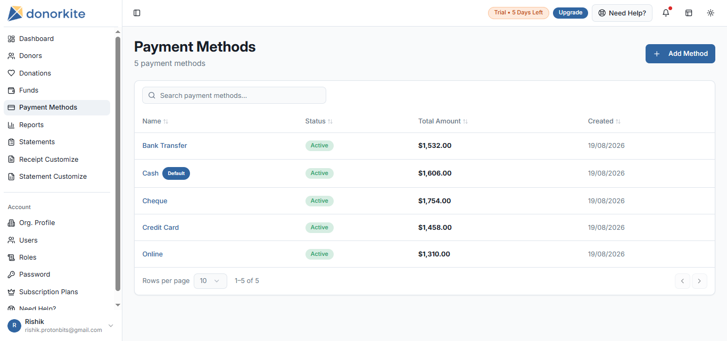Click the 5 payment methods subtitle
Image resolution: width=727 pixels, height=341 pixels.
[x=170, y=64]
